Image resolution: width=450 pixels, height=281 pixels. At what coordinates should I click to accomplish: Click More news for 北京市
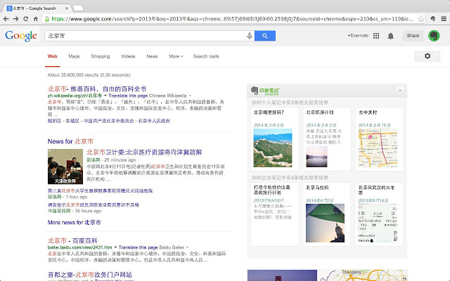tap(75, 223)
